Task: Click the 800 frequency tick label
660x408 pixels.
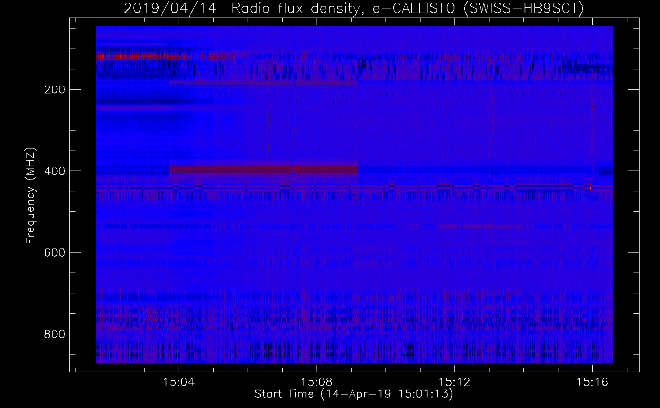Action: (54, 334)
